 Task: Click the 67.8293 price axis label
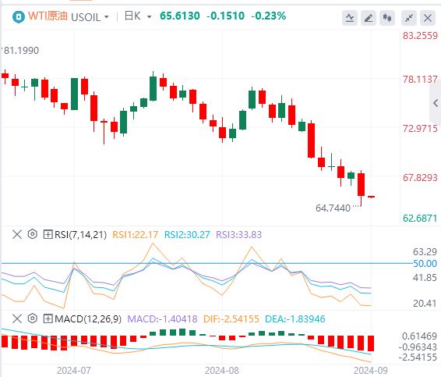point(420,178)
